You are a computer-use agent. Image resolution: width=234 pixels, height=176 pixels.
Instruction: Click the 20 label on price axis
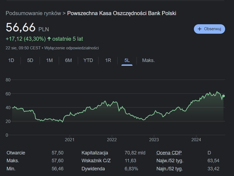(8, 121)
